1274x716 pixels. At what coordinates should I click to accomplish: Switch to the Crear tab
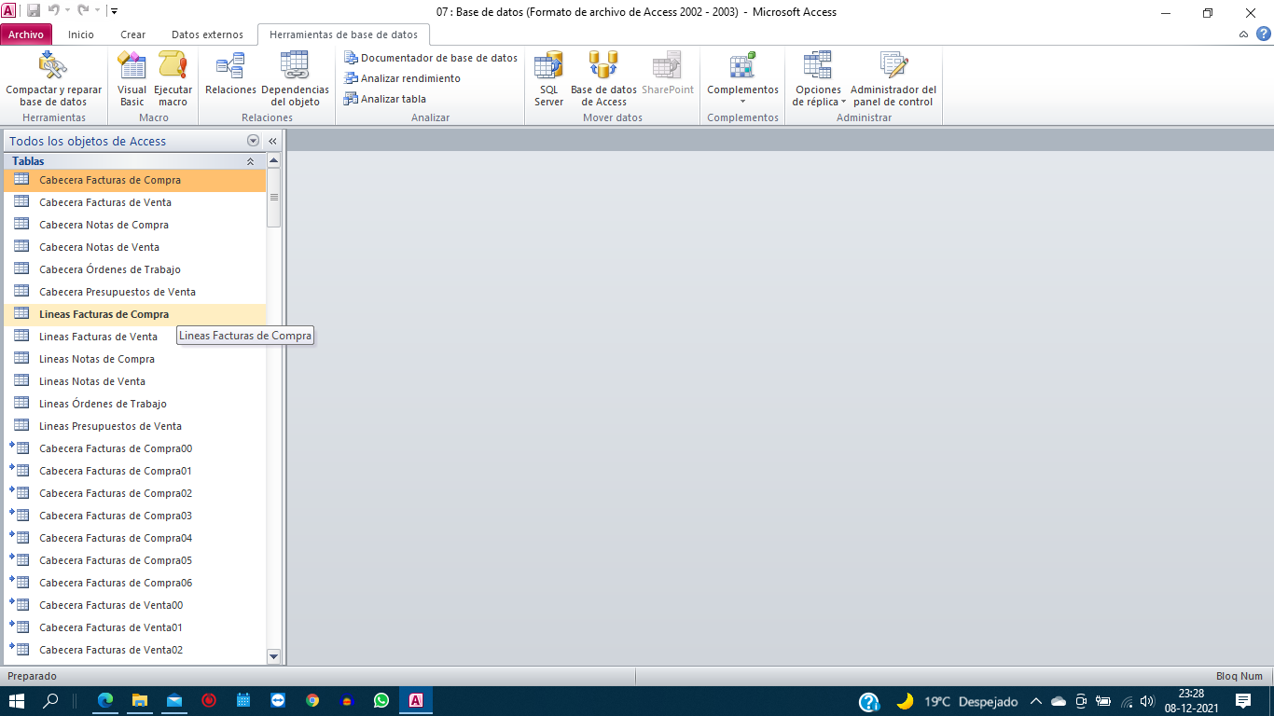(x=133, y=34)
